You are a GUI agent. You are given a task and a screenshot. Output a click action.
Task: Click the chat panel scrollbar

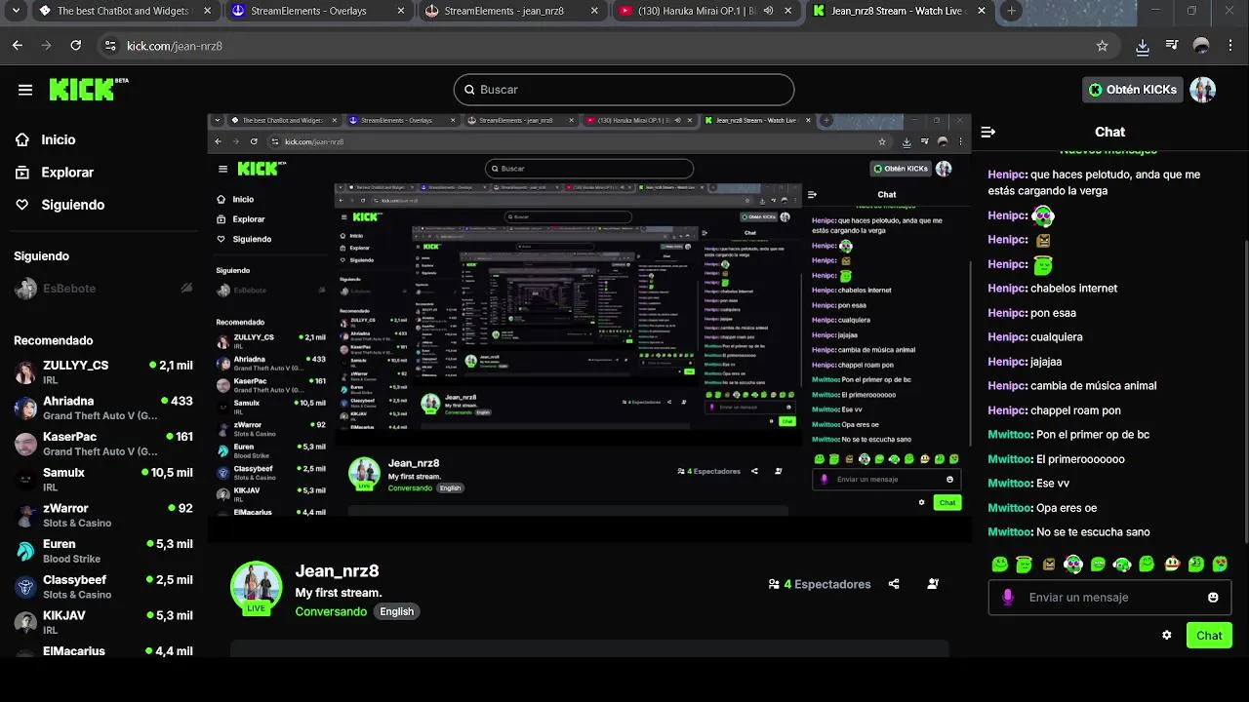[x=1245, y=390]
